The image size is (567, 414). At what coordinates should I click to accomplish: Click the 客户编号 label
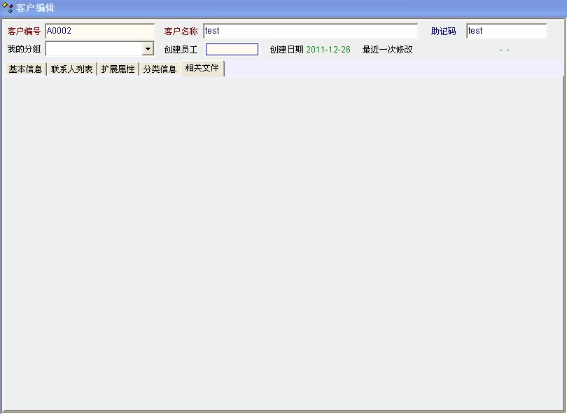pos(24,32)
